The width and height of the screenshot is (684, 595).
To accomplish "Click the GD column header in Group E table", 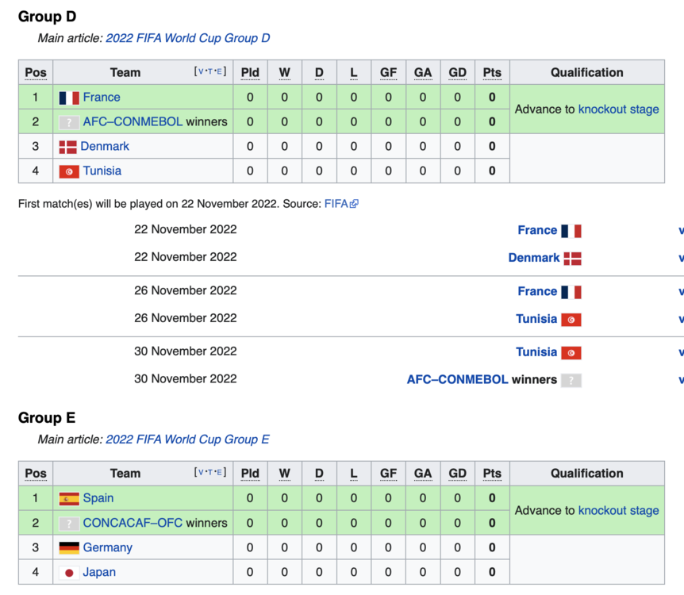I will pos(457,474).
